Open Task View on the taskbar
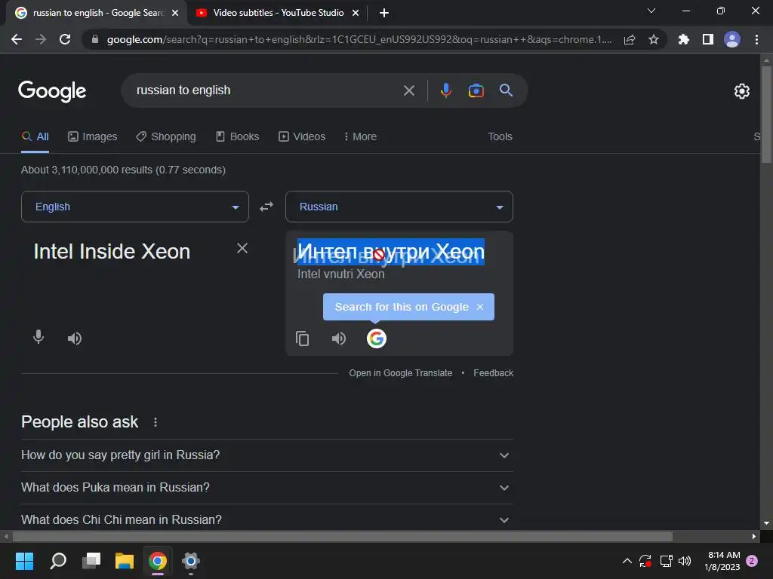The height and width of the screenshot is (579, 773). 91,561
